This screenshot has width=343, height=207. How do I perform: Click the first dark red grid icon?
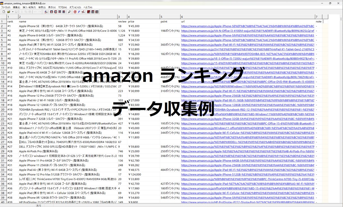click(89, 12)
